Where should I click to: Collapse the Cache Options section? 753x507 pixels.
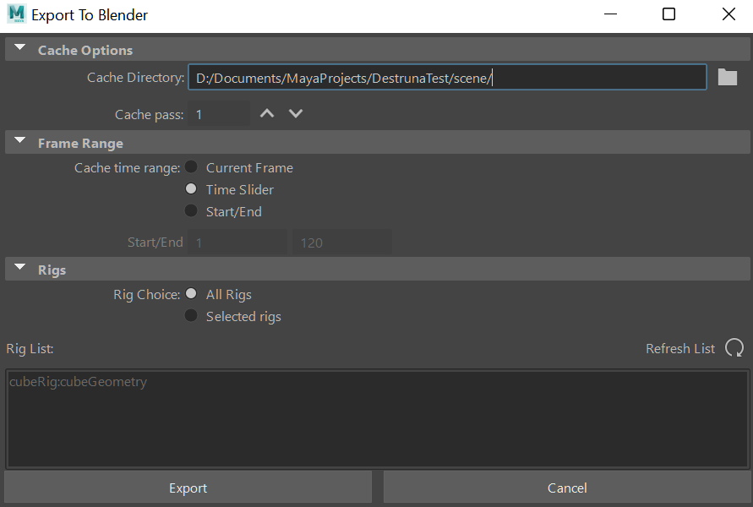click(19, 48)
